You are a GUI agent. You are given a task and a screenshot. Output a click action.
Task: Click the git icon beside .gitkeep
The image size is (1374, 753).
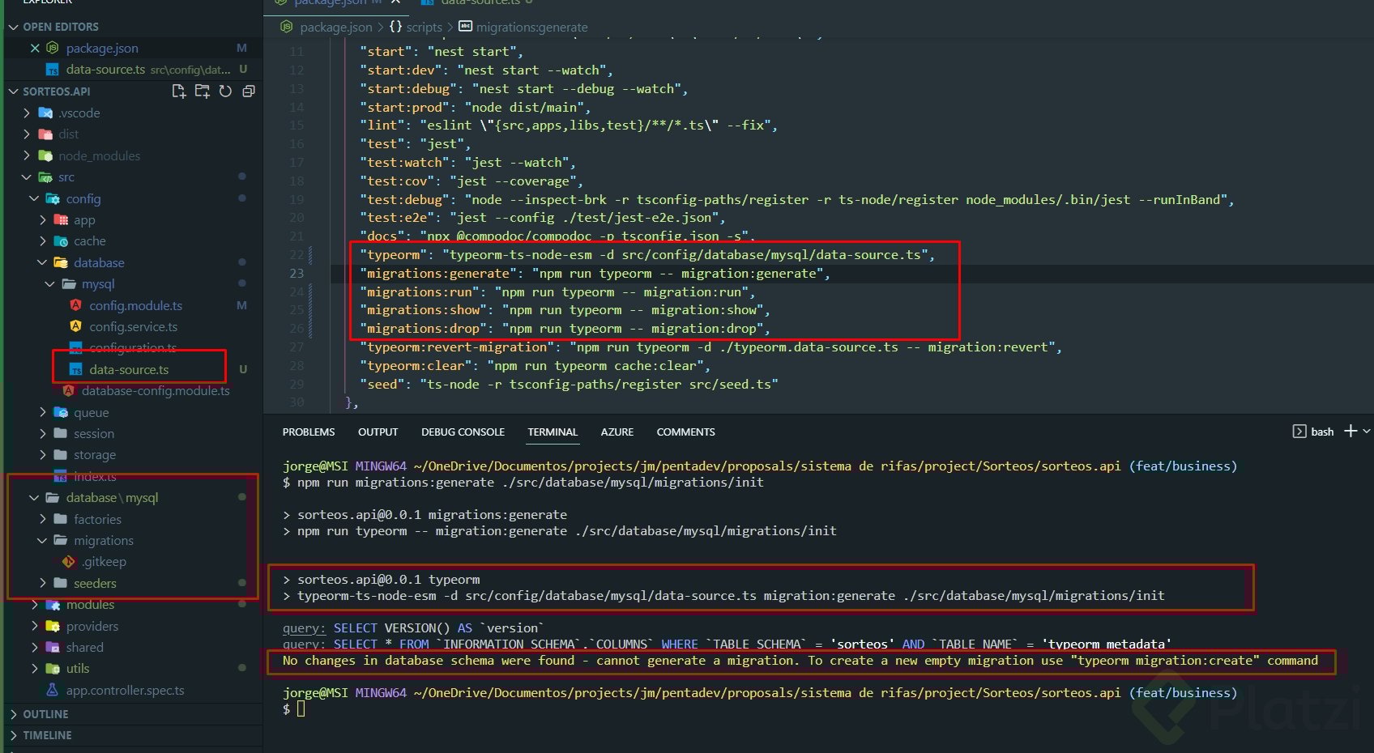tap(68, 561)
